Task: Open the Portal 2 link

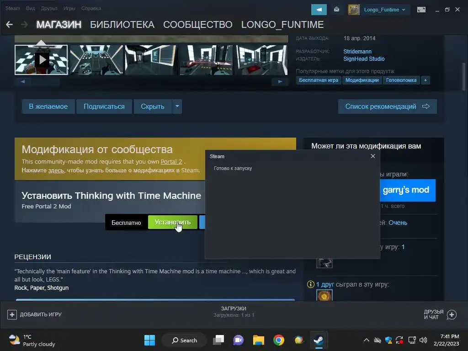Action: (171, 161)
